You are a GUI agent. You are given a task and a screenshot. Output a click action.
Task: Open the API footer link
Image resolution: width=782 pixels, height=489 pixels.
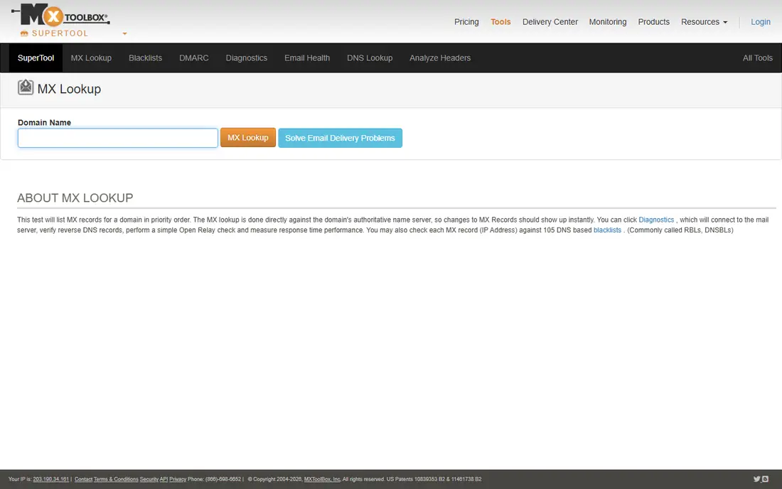click(164, 479)
